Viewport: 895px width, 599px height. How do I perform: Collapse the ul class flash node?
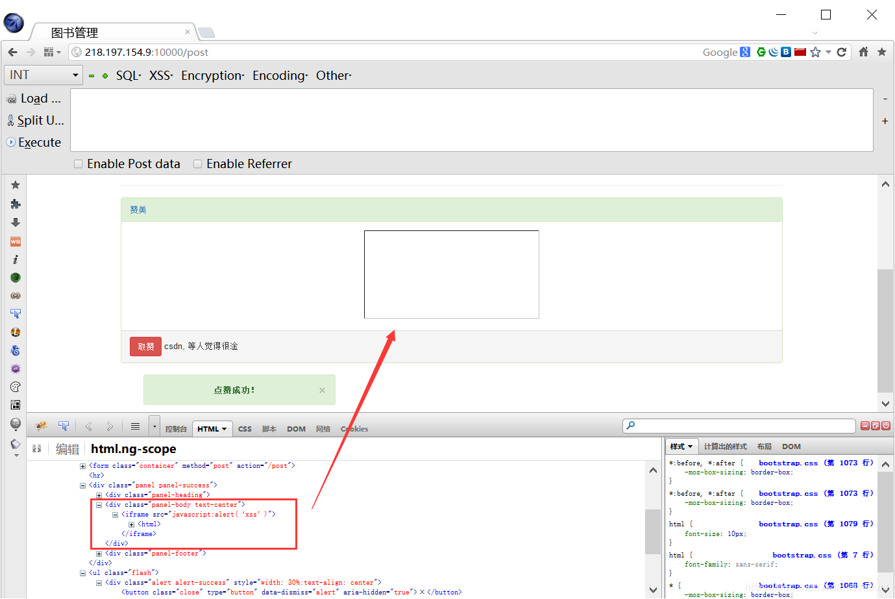coord(82,573)
